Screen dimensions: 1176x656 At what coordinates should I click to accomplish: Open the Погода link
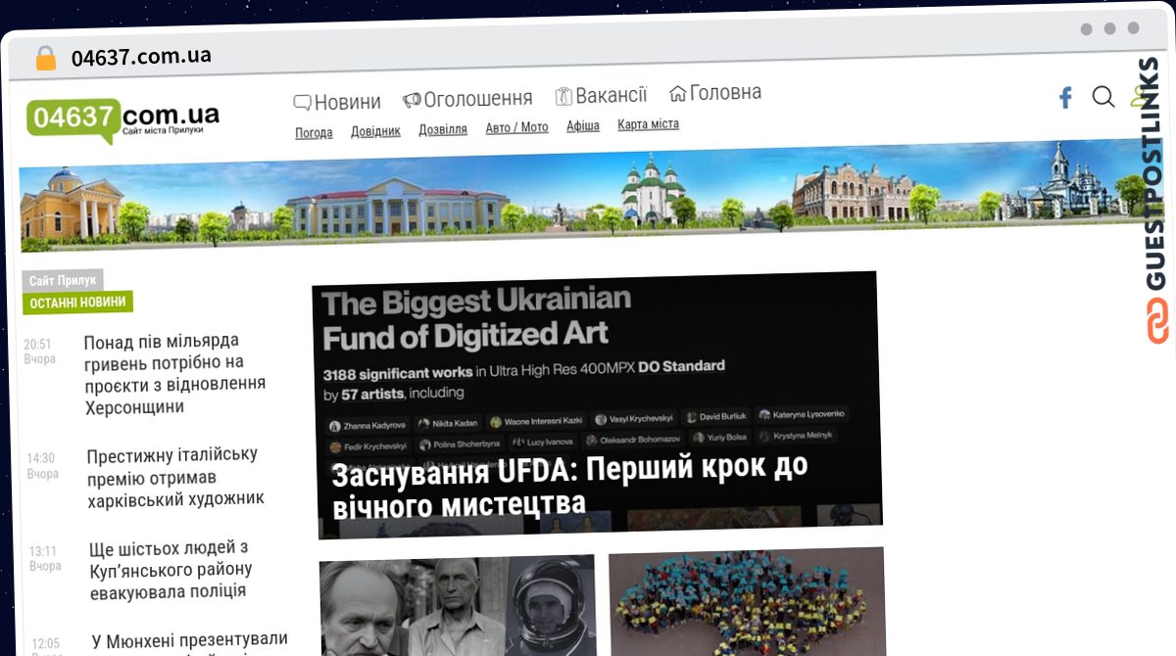coord(315,132)
